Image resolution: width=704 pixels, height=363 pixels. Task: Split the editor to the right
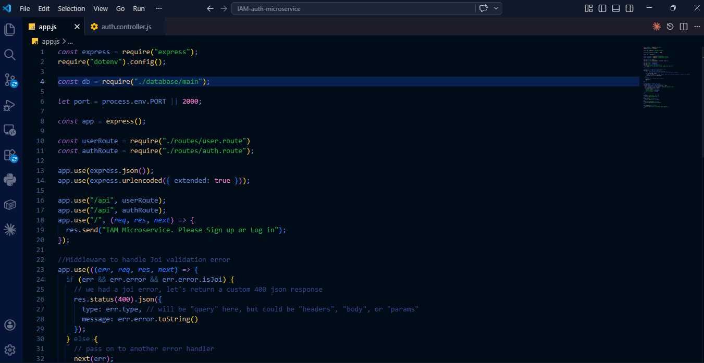coord(684,27)
